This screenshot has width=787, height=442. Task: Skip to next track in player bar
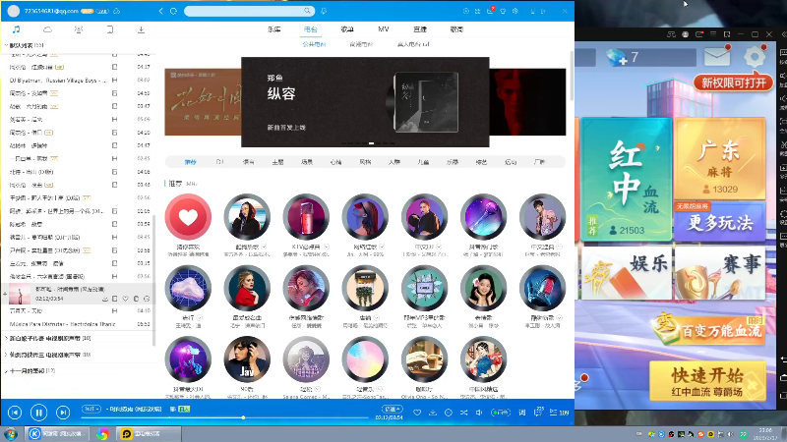tap(63, 413)
